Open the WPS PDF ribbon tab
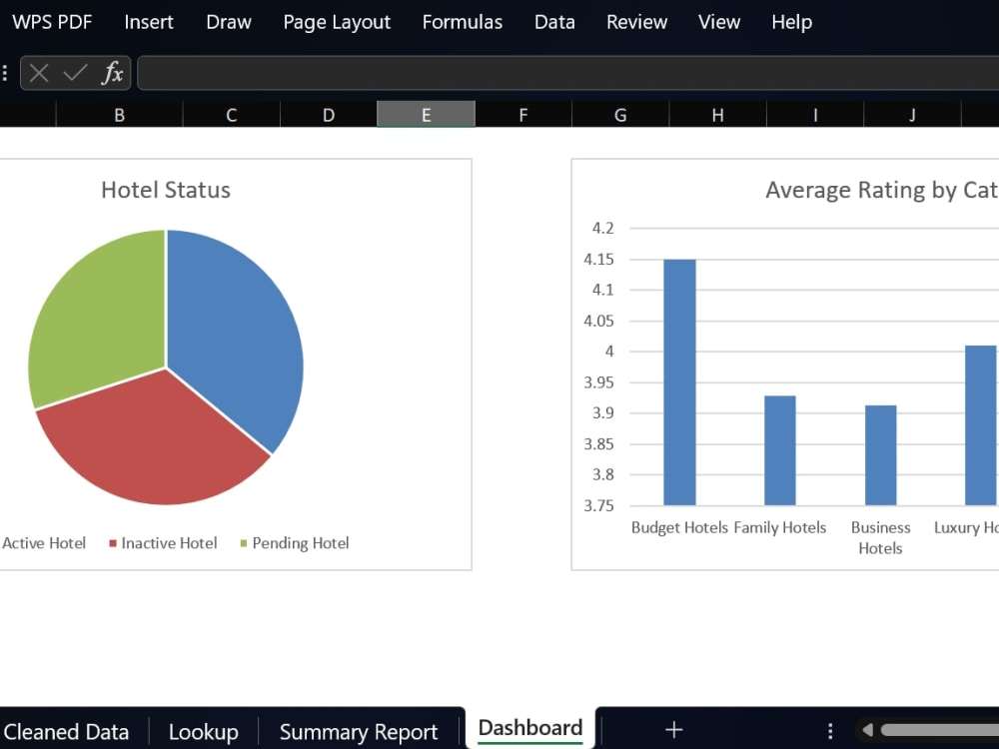This screenshot has width=999, height=749. pos(52,22)
